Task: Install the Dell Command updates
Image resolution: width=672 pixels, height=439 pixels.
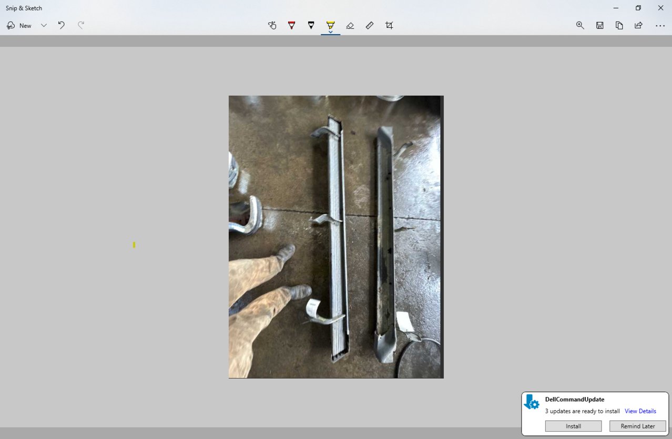Action: (x=573, y=426)
